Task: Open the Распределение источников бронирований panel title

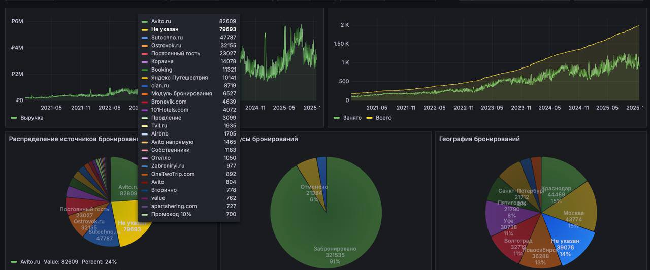Action: point(74,139)
